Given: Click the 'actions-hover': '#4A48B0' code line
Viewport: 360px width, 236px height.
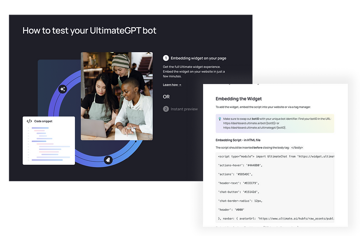Looking at the screenshot, I should tap(240, 165).
